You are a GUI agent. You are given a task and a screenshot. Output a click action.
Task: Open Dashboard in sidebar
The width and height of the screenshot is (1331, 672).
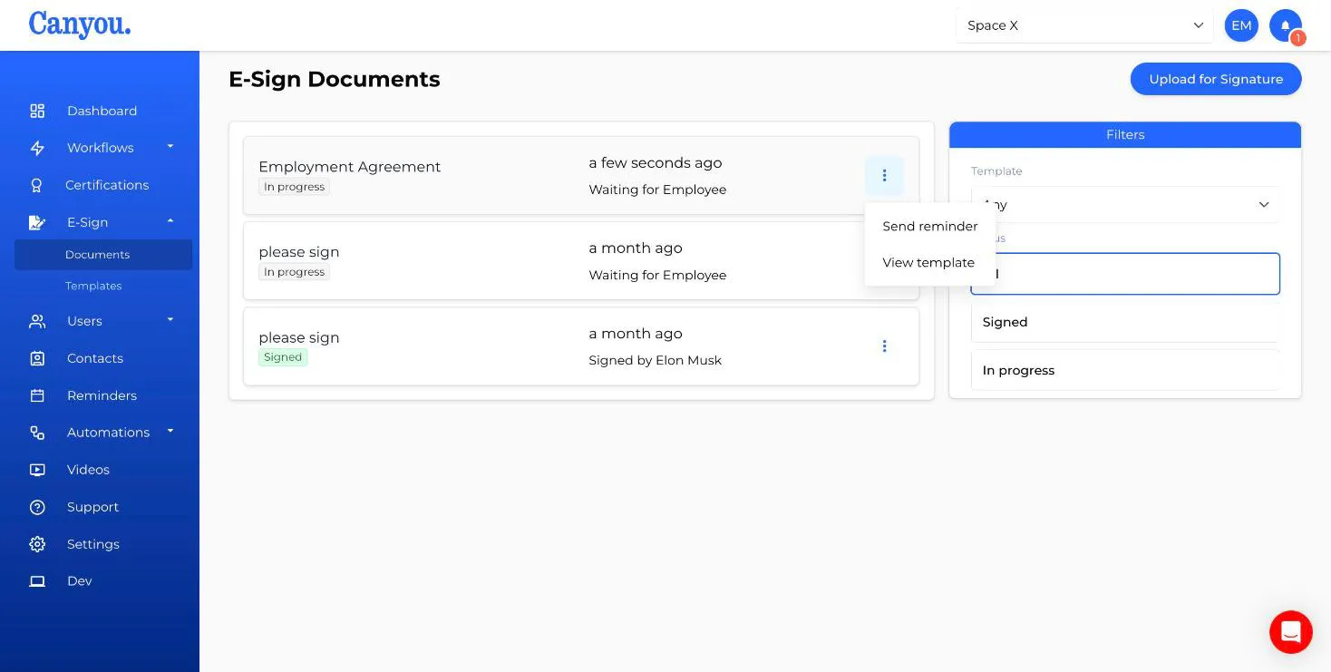[102, 111]
